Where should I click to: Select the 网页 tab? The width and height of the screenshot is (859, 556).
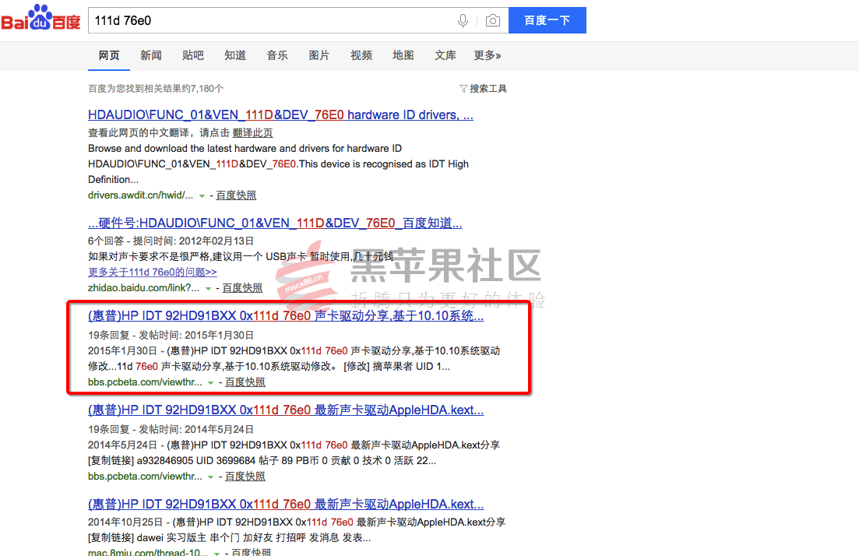(109, 55)
